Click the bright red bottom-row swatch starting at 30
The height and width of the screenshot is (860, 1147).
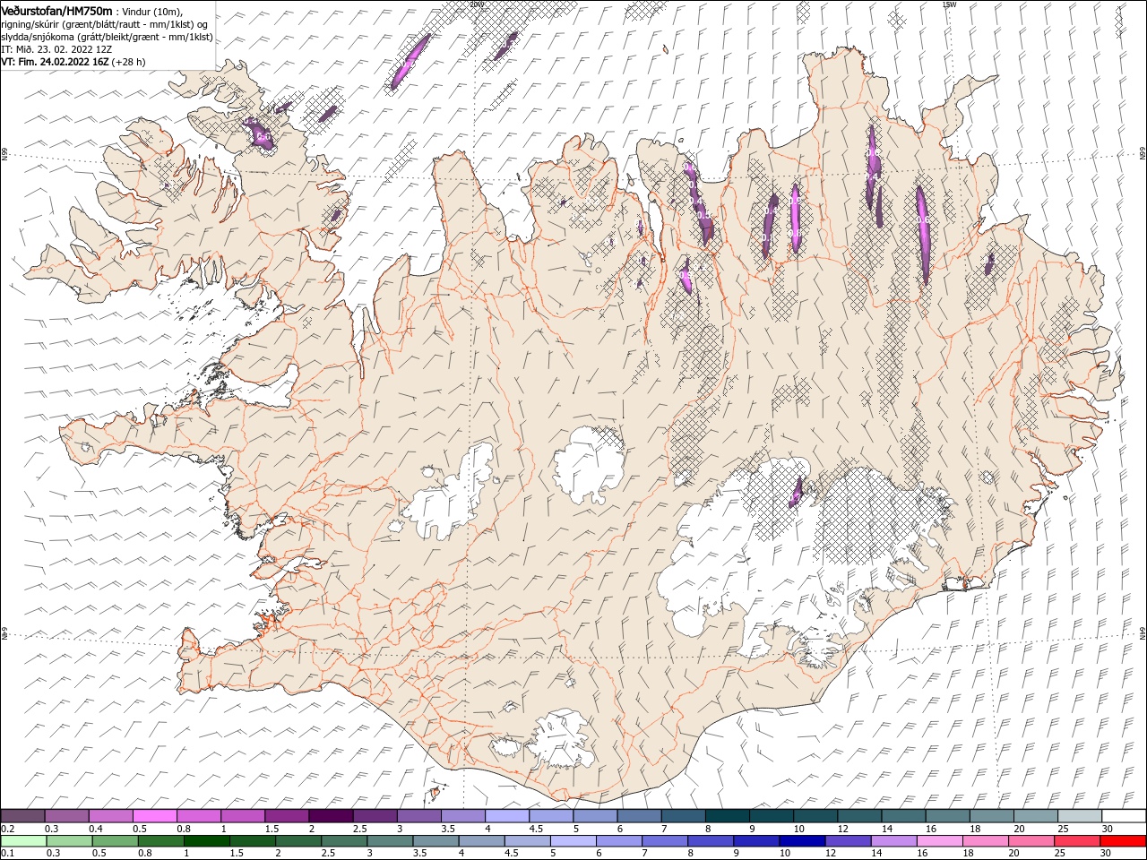(x=1123, y=841)
